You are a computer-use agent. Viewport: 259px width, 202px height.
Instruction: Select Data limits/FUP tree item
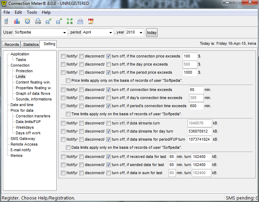click(28, 122)
